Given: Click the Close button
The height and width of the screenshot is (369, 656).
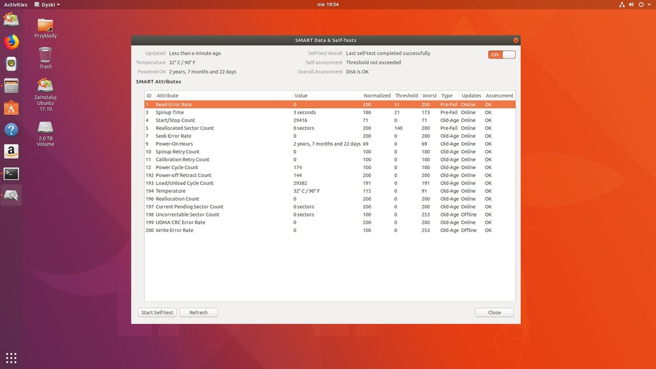Looking at the screenshot, I should (x=494, y=313).
